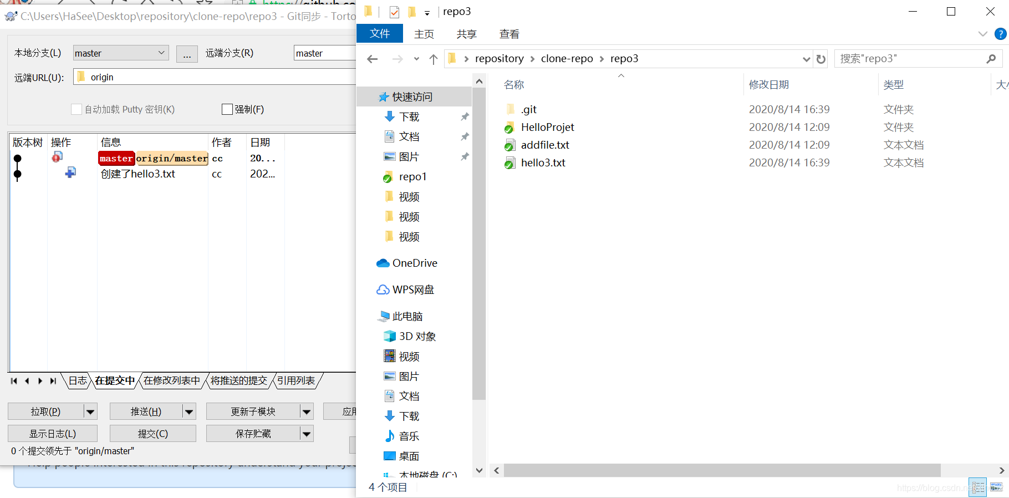Switch to 将推送的提交 tab
This screenshot has height=498, width=1009.
pyautogui.click(x=239, y=380)
